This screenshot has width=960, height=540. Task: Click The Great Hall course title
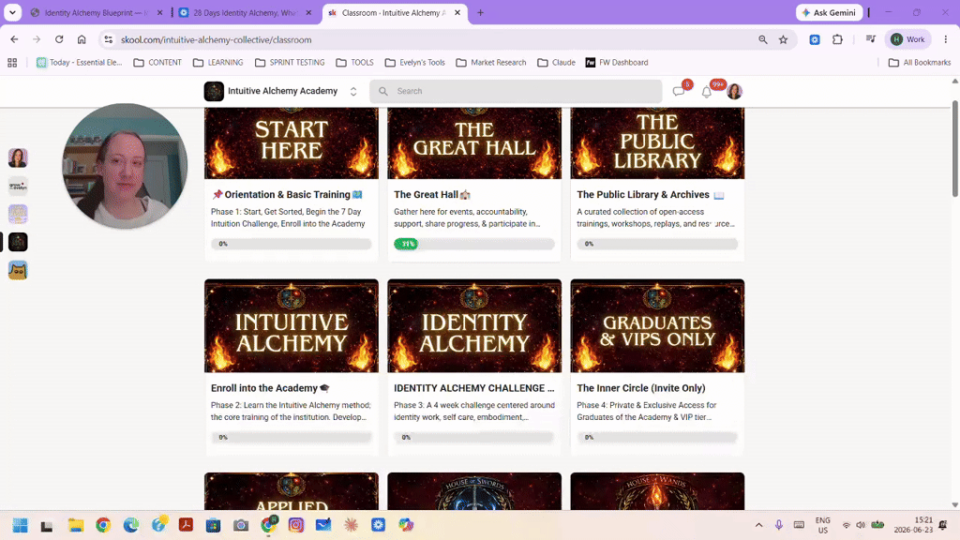[x=432, y=195]
